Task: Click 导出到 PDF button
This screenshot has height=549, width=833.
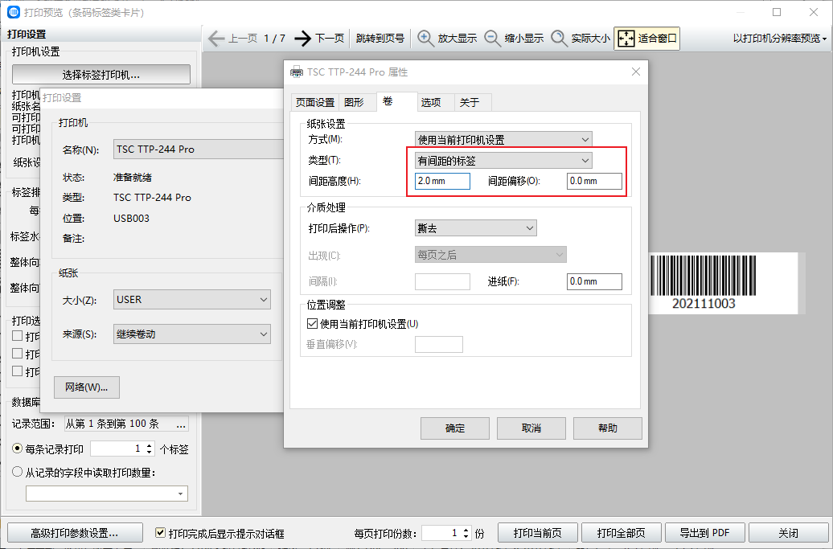Action: tap(705, 533)
